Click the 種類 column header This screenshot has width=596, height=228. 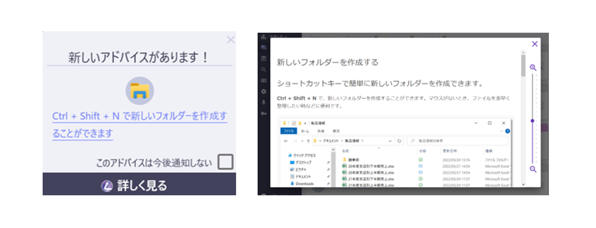pyautogui.click(x=489, y=151)
